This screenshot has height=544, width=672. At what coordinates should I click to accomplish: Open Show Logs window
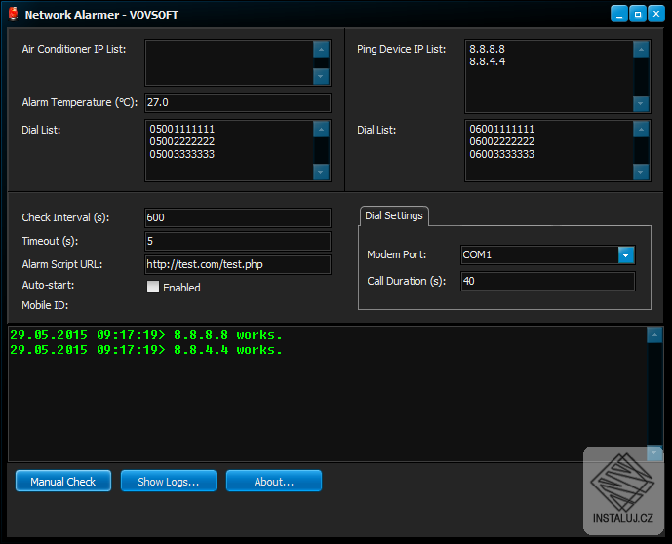[x=169, y=481]
